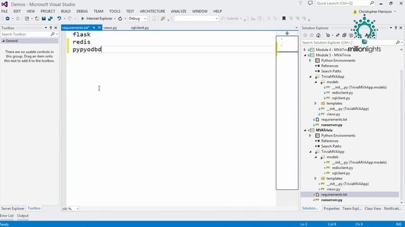Screen dimensions: 405x227
Task: Click the notifications flag icon
Action: coord(301,3)
